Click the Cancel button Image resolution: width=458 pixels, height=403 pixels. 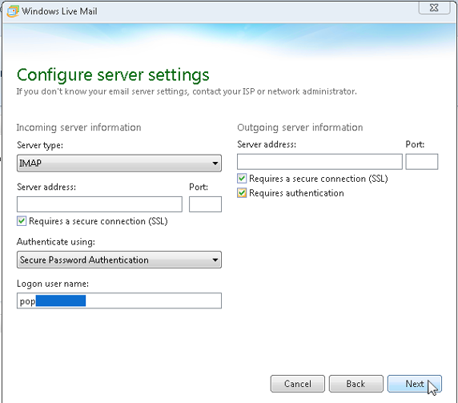click(298, 384)
